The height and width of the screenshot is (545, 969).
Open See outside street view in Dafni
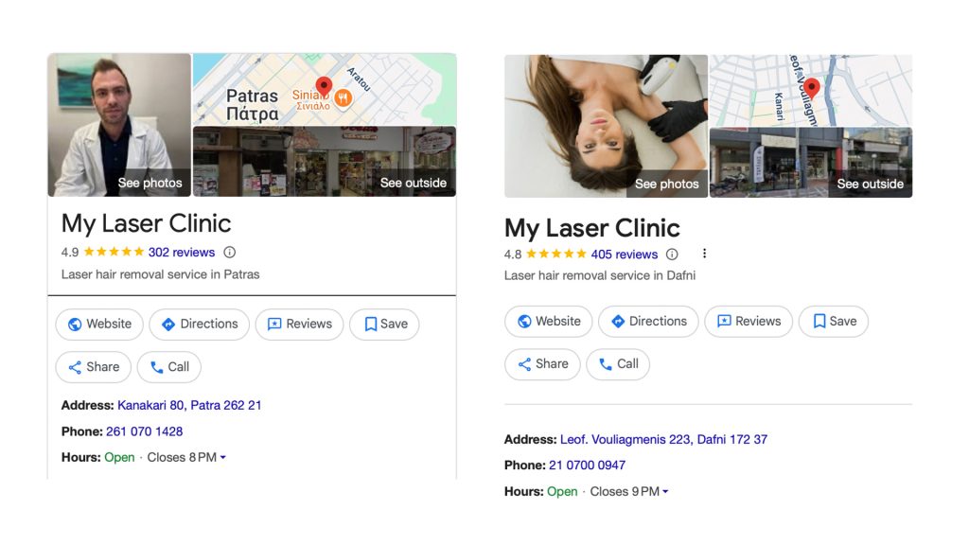pyautogui.click(x=811, y=163)
